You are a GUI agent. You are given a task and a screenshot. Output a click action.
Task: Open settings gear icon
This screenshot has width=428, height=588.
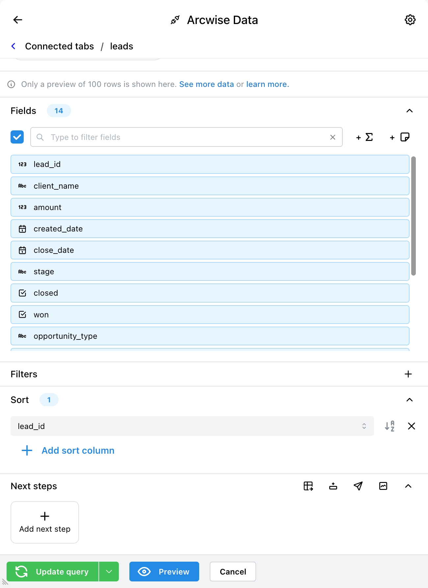(410, 20)
